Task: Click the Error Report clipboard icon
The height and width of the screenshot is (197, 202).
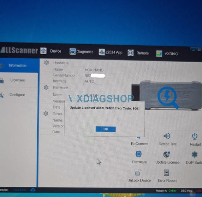Action: point(166,173)
